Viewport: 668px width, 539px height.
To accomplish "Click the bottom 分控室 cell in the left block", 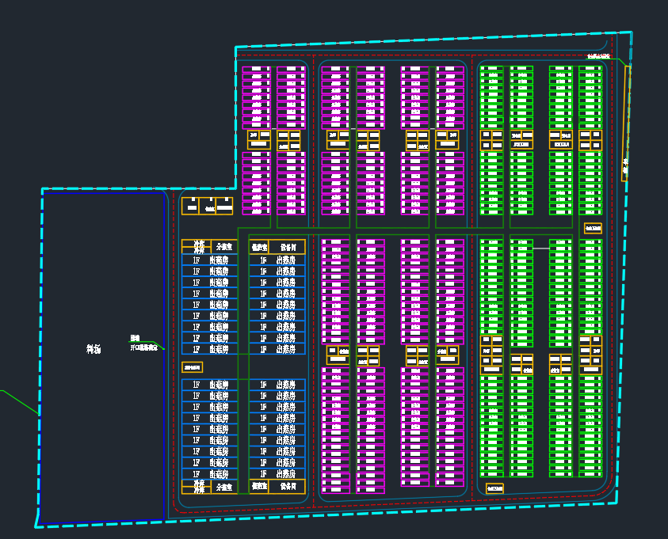I will (223, 487).
